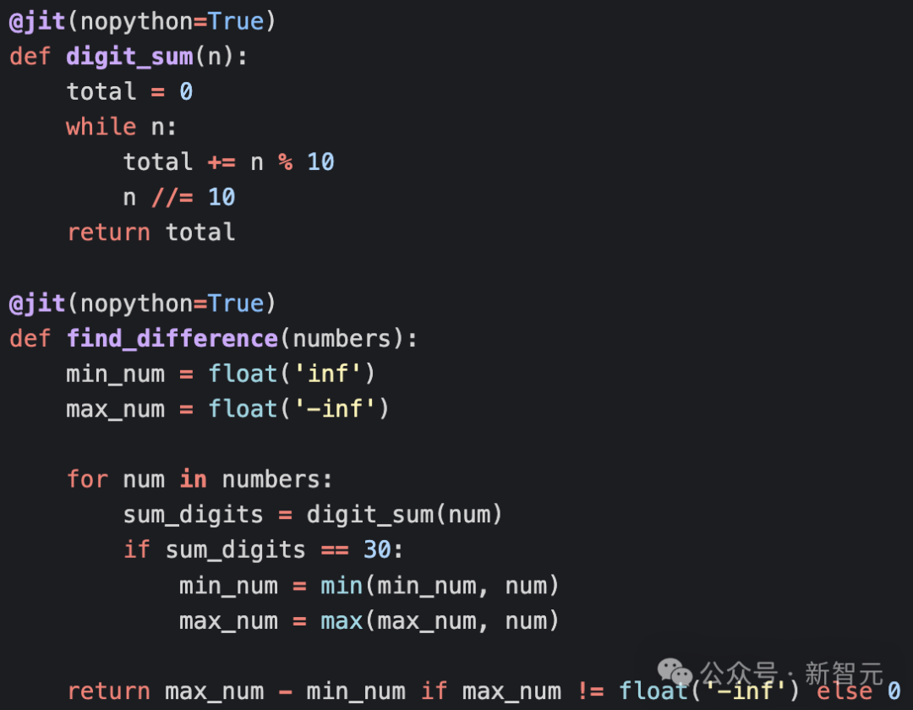Screen dimensions: 913x710
Task: Click the WeChat logo in the watermark
Action: coord(675,672)
